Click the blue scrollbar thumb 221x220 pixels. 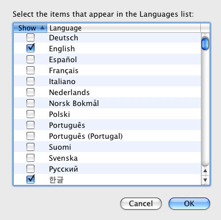click(205, 44)
